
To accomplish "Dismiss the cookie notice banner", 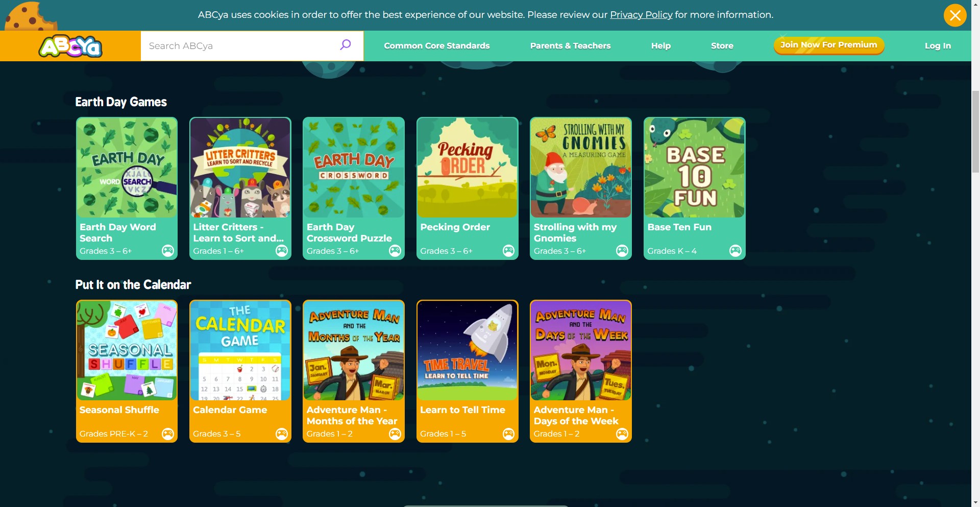I will (x=954, y=15).
